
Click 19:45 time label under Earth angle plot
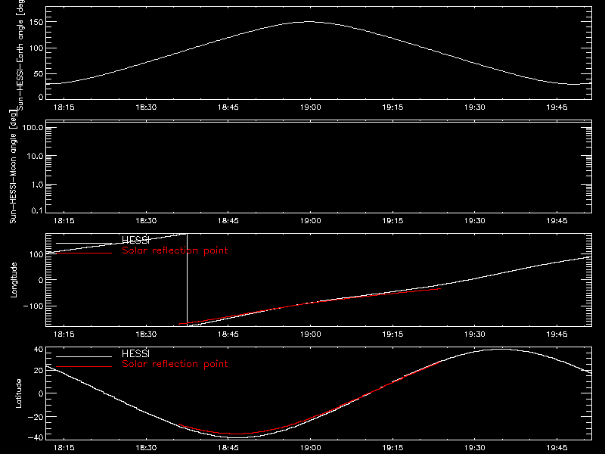tap(557, 107)
